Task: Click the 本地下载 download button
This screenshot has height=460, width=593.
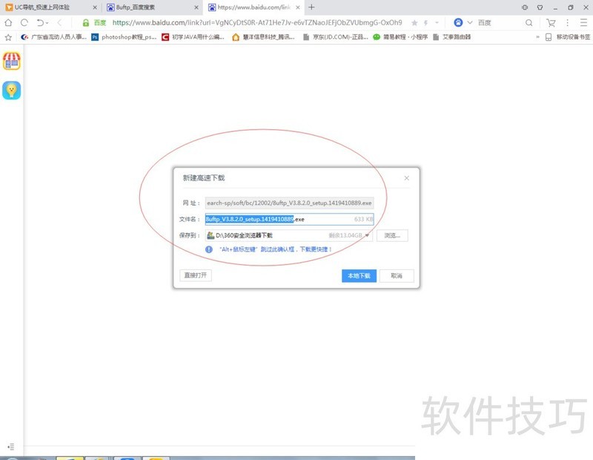Action: (358, 275)
